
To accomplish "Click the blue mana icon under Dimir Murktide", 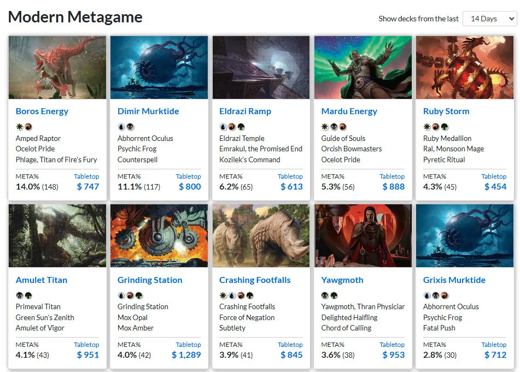I will click(x=121, y=127).
